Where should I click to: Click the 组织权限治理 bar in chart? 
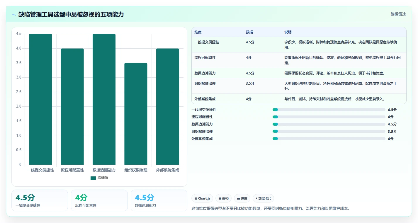[x=136, y=114]
